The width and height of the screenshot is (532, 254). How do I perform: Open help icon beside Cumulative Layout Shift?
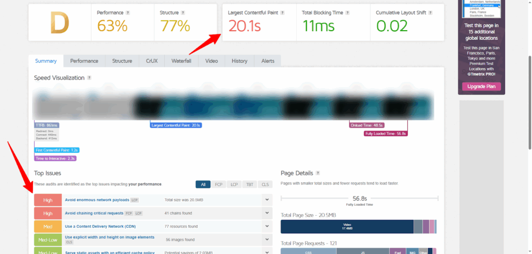click(430, 13)
